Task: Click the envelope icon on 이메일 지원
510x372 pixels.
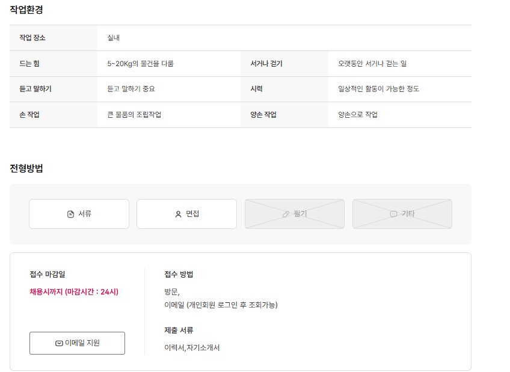Action: pyautogui.click(x=59, y=343)
